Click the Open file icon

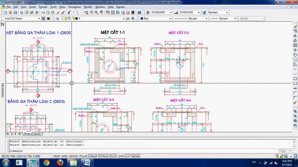(x=10, y=13)
